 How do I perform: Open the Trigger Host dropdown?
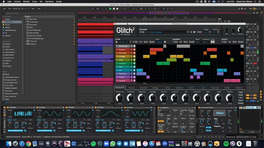tap(210, 32)
